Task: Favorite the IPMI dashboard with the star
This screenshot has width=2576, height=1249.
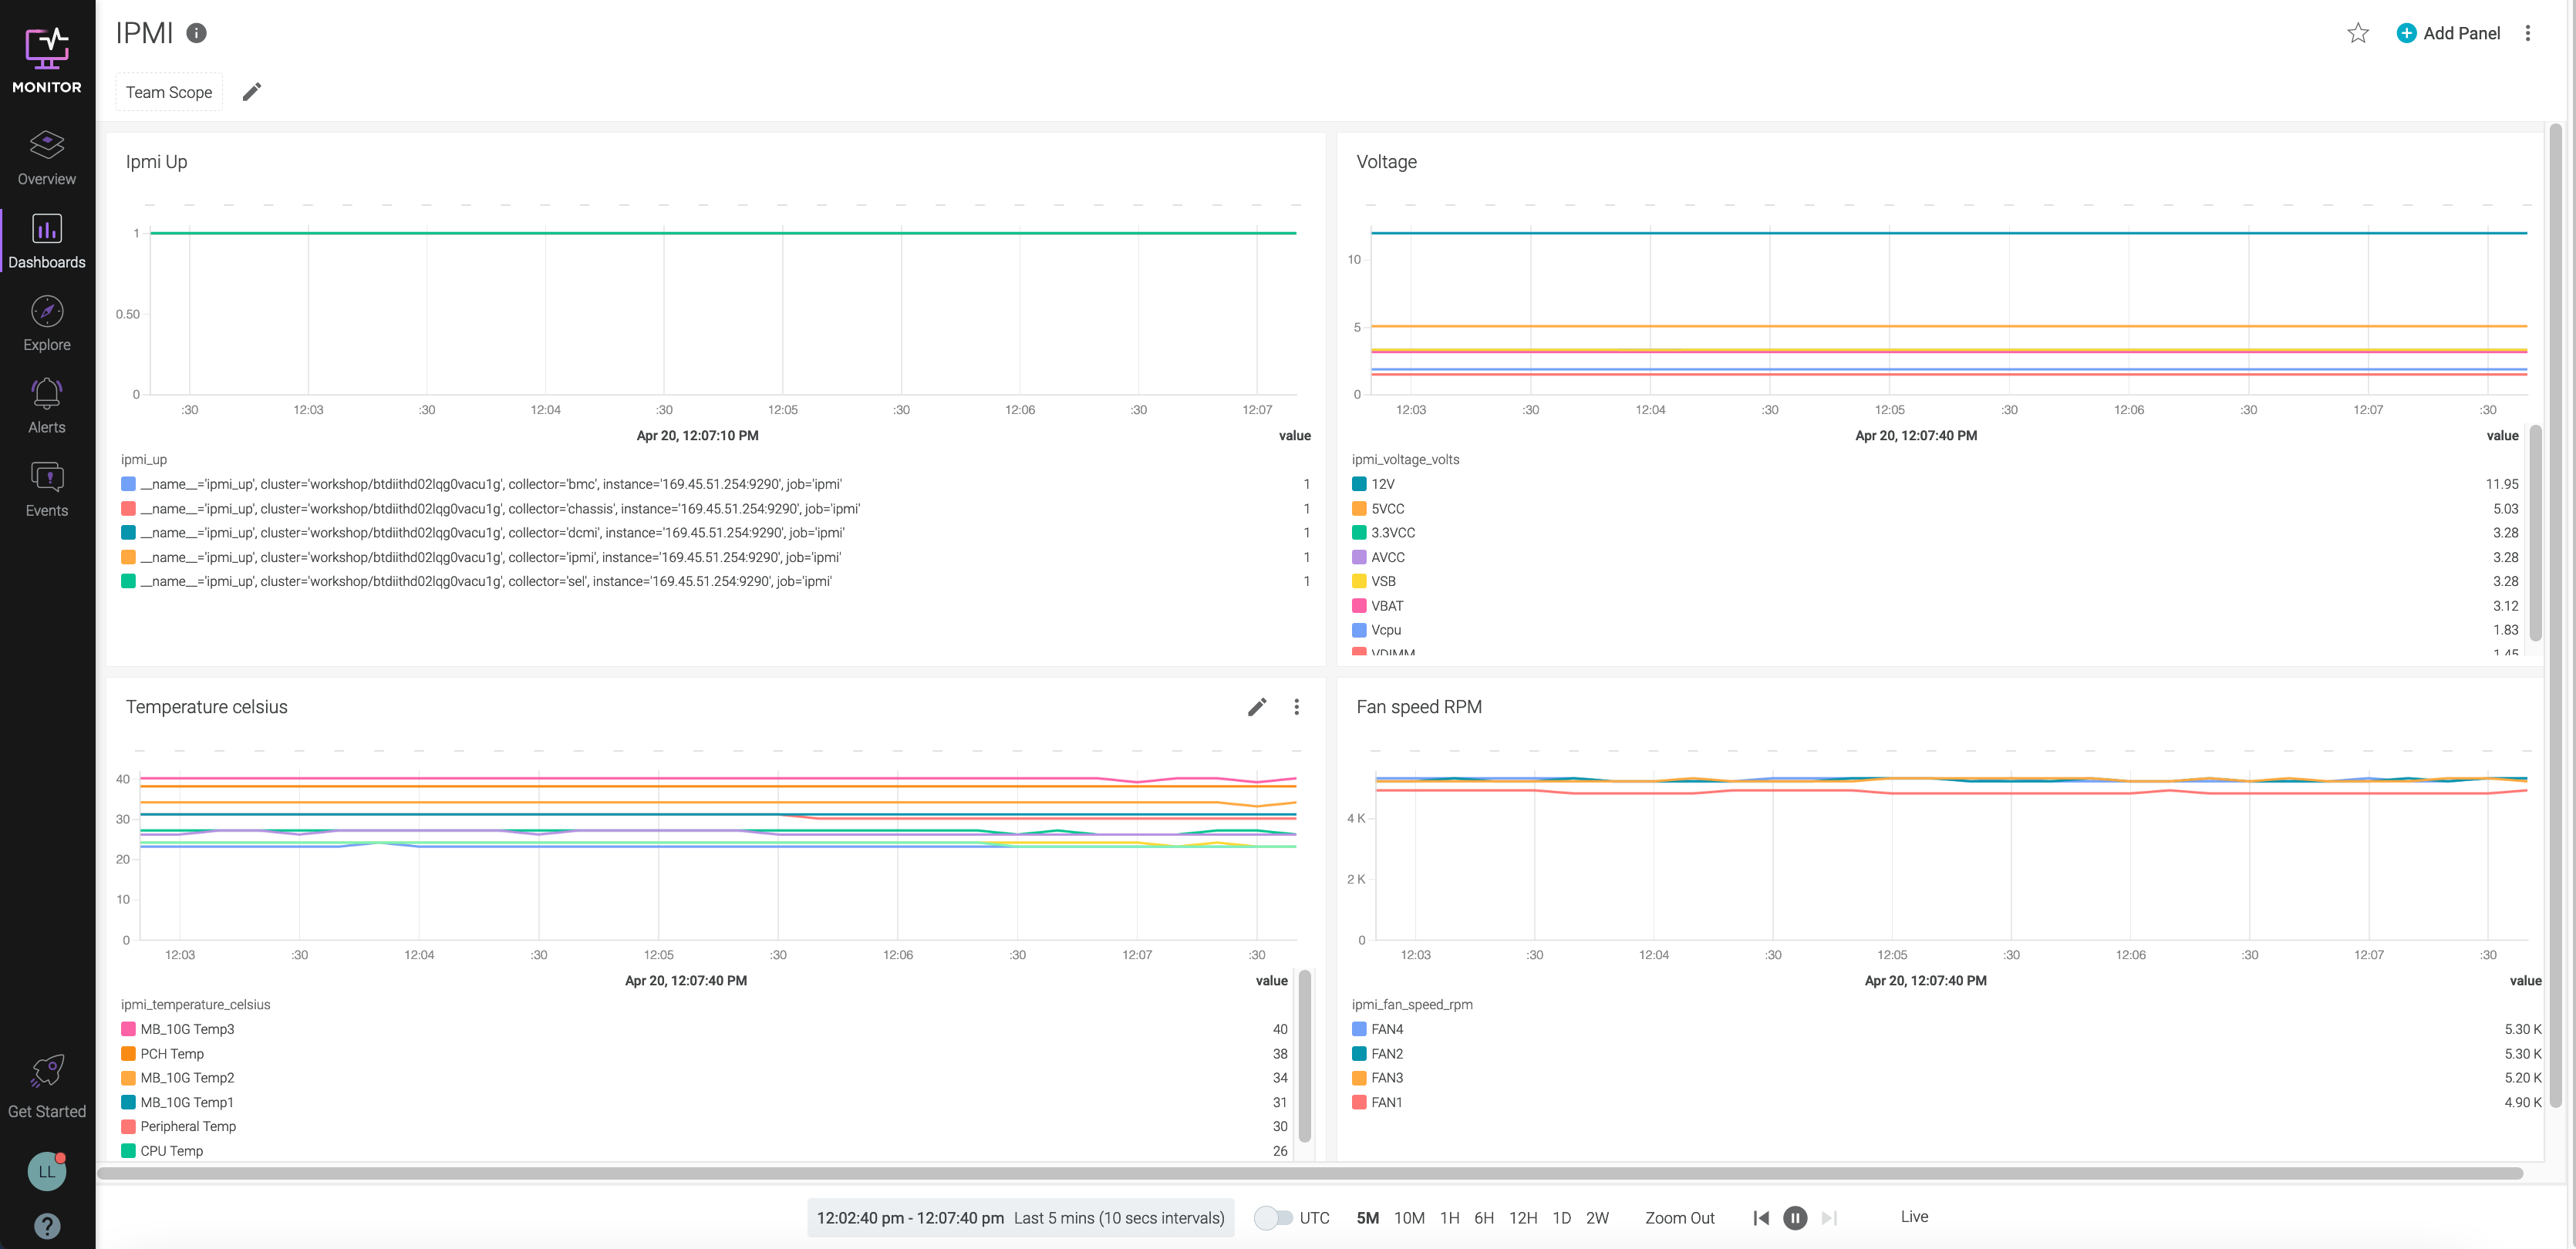Action: [x=2358, y=33]
